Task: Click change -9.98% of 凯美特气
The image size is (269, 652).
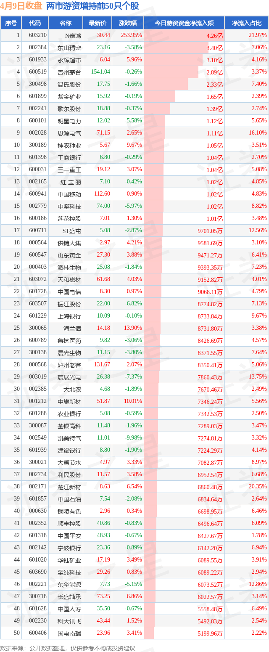Action: click(x=134, y=438)
